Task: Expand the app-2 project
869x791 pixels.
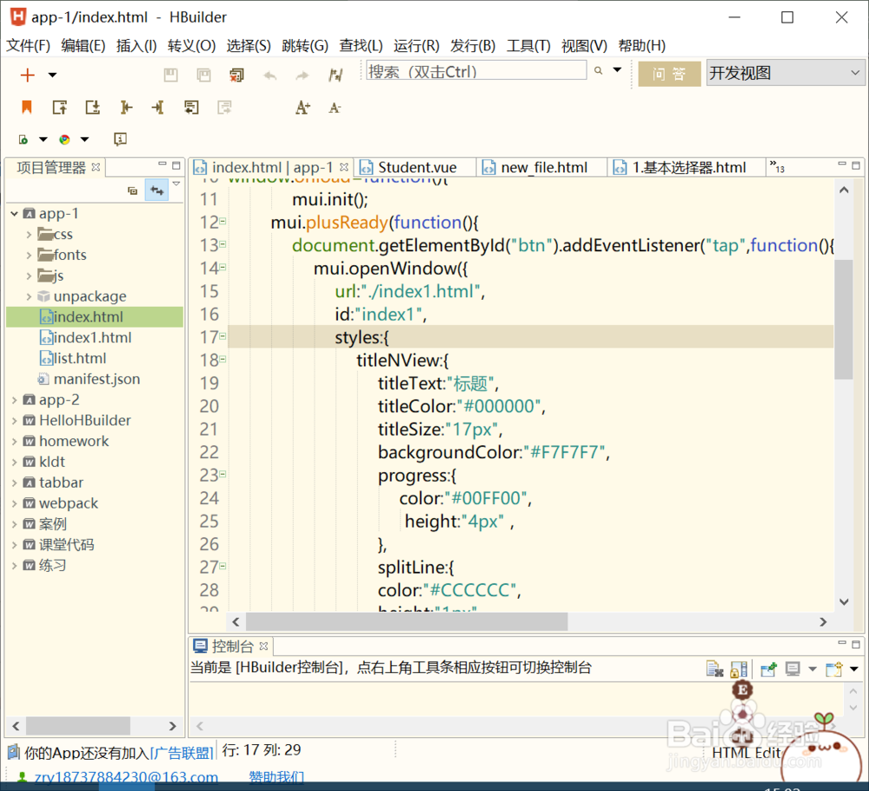Action: 15,400
